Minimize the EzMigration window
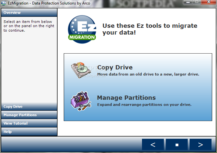217x153 pixels. pyautogui.click(x=188, y=2)
